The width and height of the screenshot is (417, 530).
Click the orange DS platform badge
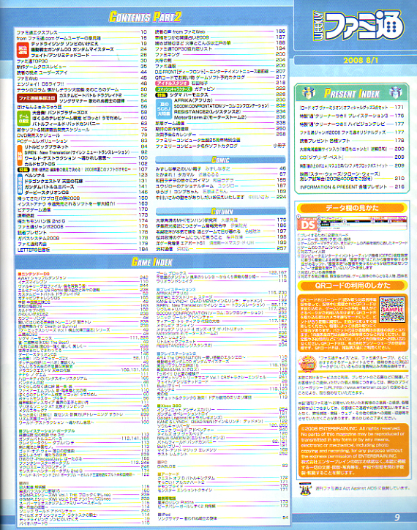click(308, 225)
